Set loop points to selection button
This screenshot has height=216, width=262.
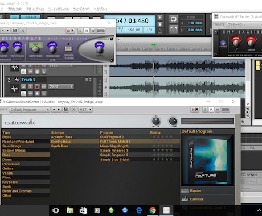(173, 30)
